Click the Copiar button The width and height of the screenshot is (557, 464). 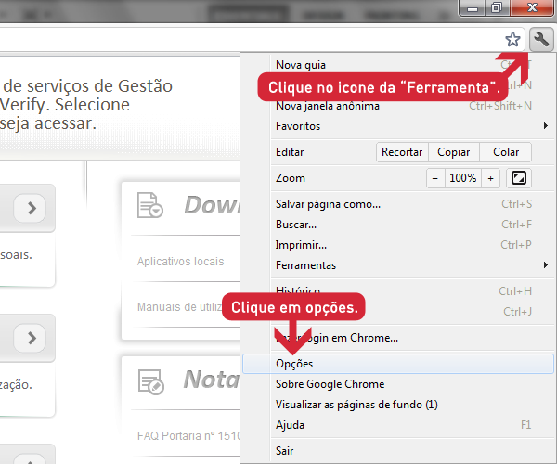(453, 152)
